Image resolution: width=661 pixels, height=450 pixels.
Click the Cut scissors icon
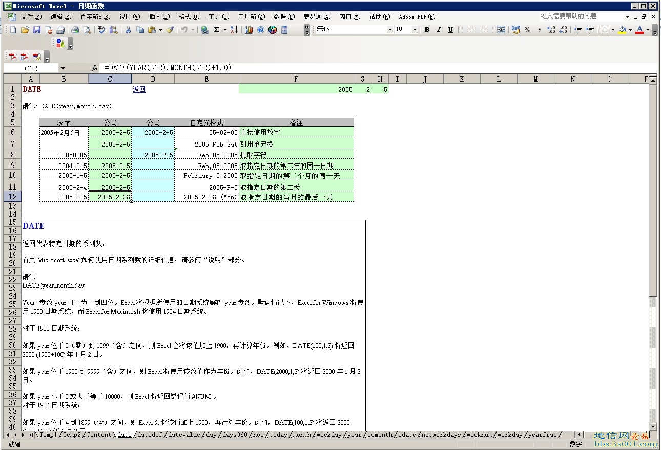click(x=128, y=30)
